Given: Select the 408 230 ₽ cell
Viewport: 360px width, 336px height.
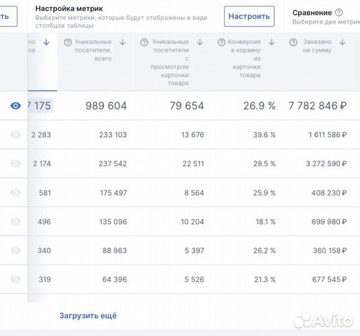Looking at the screenshot, I should click(329, 193).
